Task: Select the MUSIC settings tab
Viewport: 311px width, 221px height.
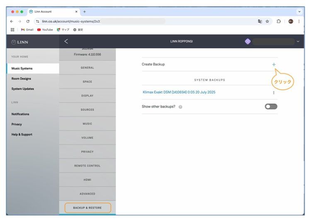Action: click(x=87, y=124)
